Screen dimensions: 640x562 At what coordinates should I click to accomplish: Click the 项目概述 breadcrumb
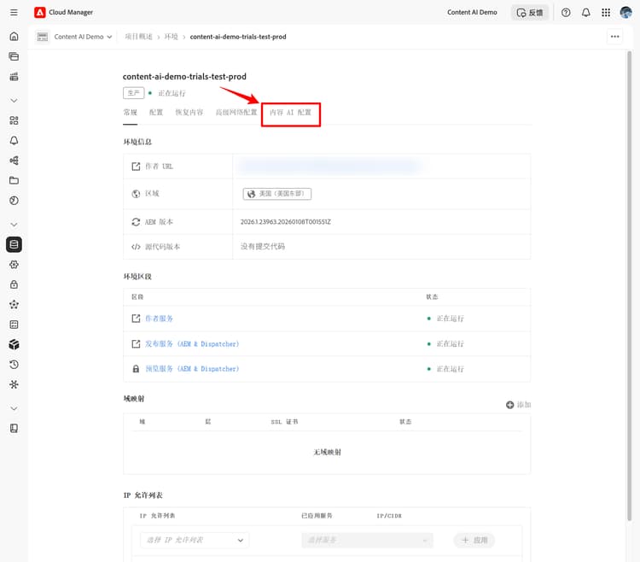(138, 37)
